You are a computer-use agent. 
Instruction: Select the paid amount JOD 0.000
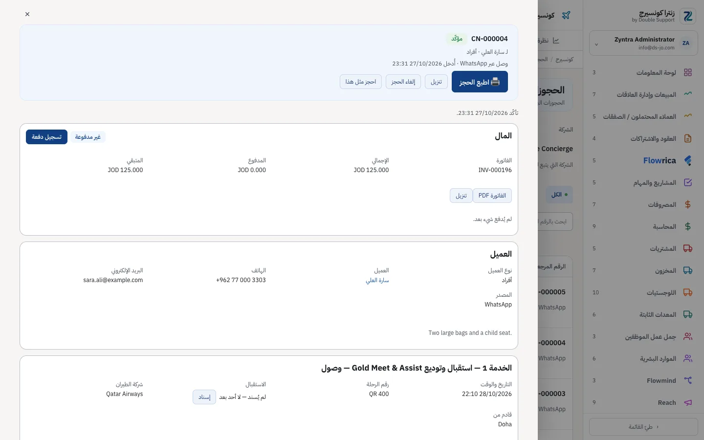tap(252, 170)
